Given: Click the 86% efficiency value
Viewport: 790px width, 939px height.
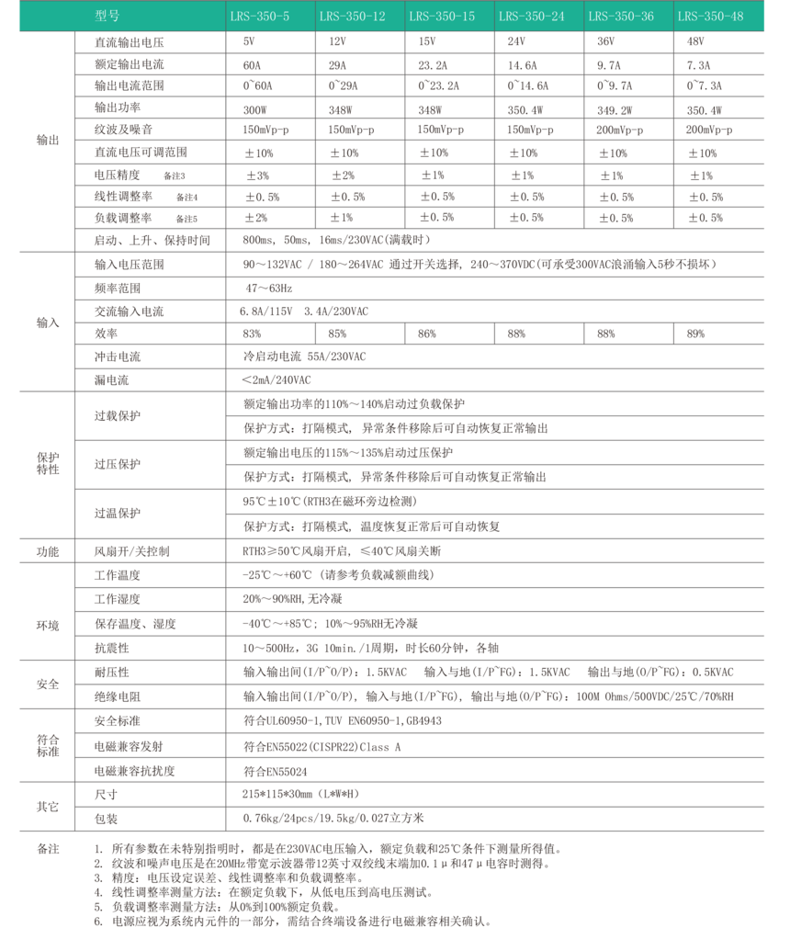Looking at the screenshot, I should (x=426, y=334).
